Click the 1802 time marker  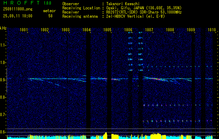pos(45,30)
